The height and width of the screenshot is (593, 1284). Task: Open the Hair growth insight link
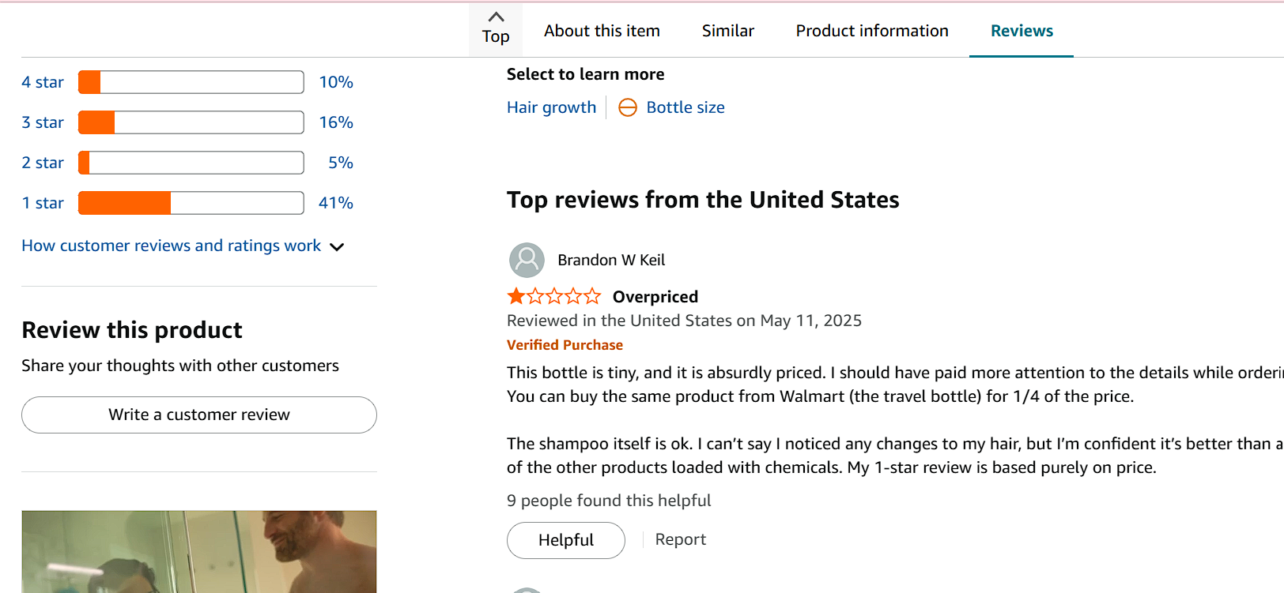point(551,107)
